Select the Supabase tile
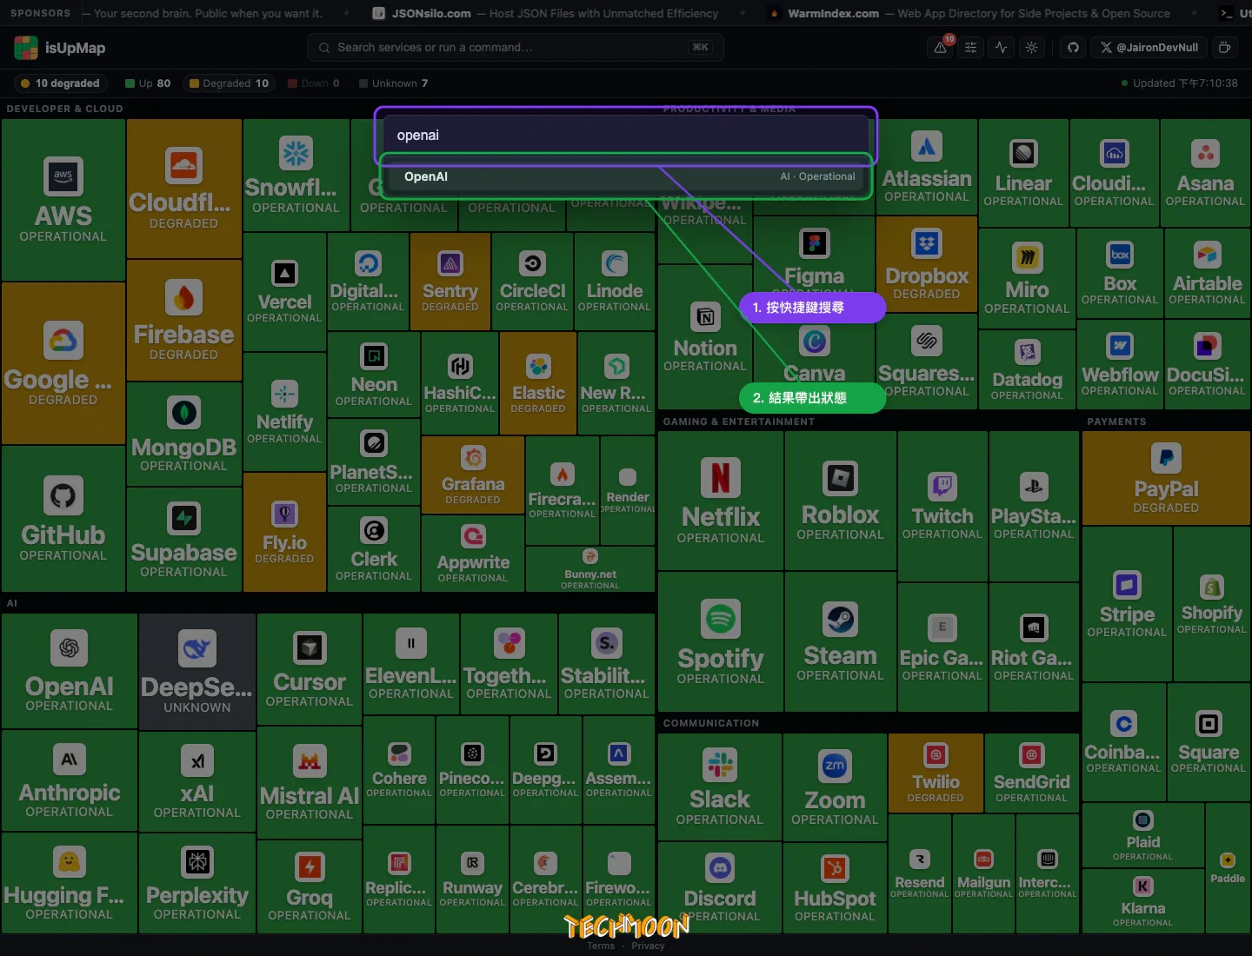Image resolution: width=1252 pixels, height=956 pixels. pyautogui.click(x=184, y=540)
